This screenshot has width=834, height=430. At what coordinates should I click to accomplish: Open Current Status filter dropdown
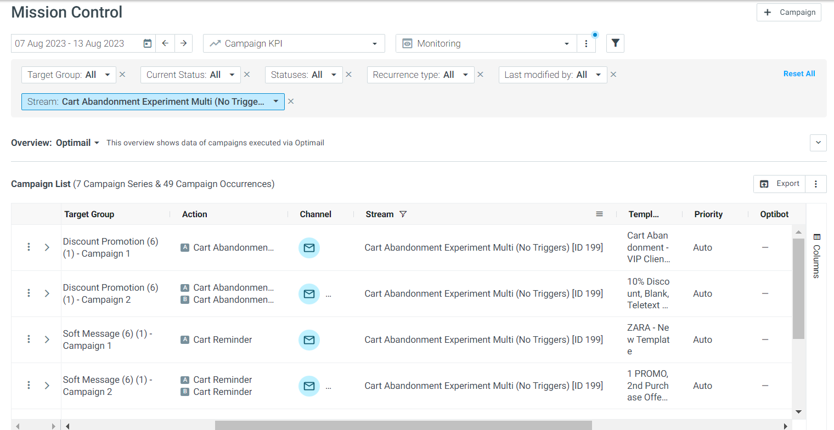(190, 75)
